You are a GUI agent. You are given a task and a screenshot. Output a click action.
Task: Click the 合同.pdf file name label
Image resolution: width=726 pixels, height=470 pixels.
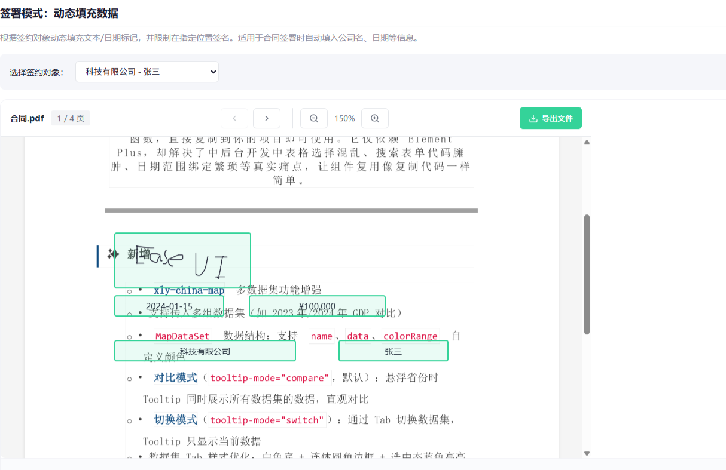[x=28, y=118]
